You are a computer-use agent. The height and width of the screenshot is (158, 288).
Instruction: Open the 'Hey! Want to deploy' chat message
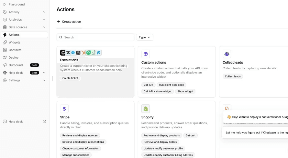point(255,117)
